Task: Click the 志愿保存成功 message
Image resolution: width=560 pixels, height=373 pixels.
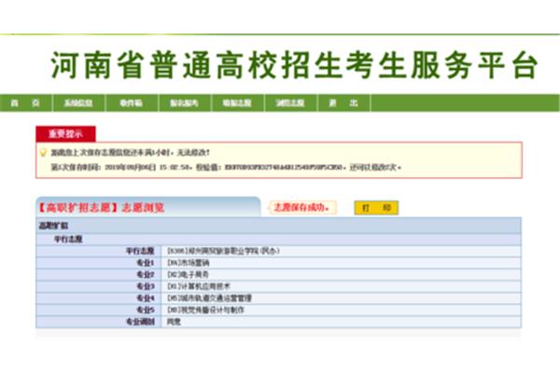Action: point(301,207)
